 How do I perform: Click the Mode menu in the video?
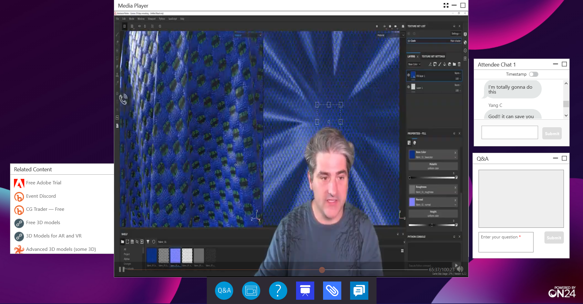[131, 19]
